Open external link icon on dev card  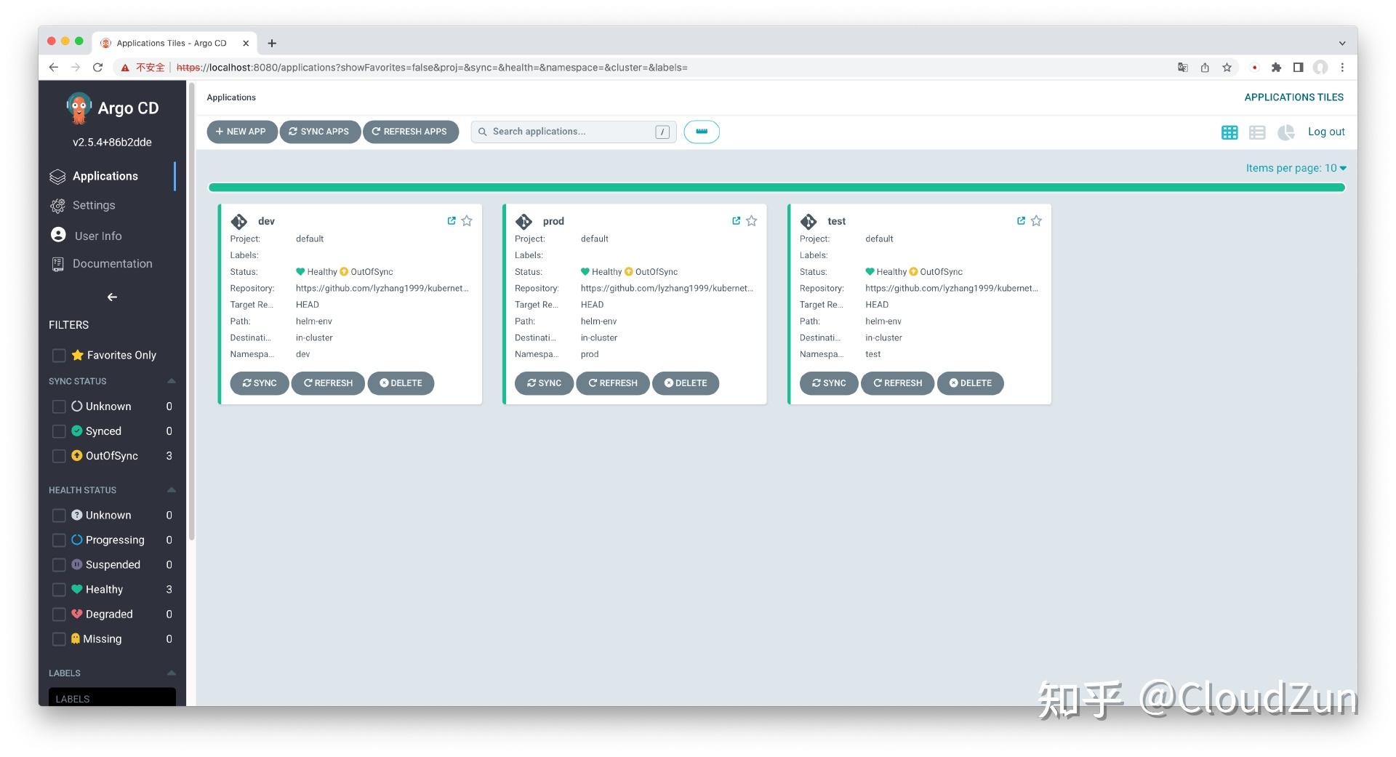pos(452,220)
